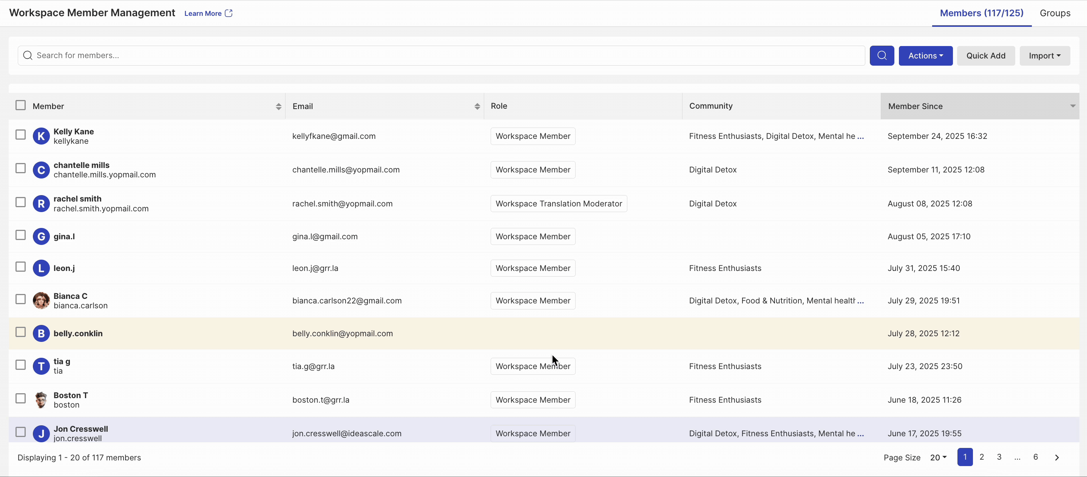The height and width of the screenshot is (477, 1087).
Task: Click Kelly Kane's K avatar icon
Action: click(x=41, y=136)
